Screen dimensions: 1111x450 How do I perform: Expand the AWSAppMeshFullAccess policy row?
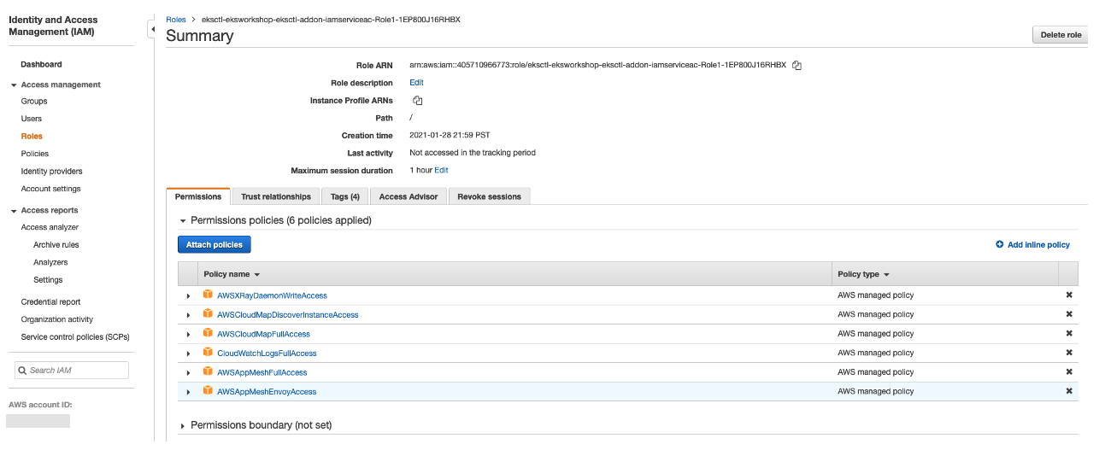pyautogui.click(x=188, y=372)
